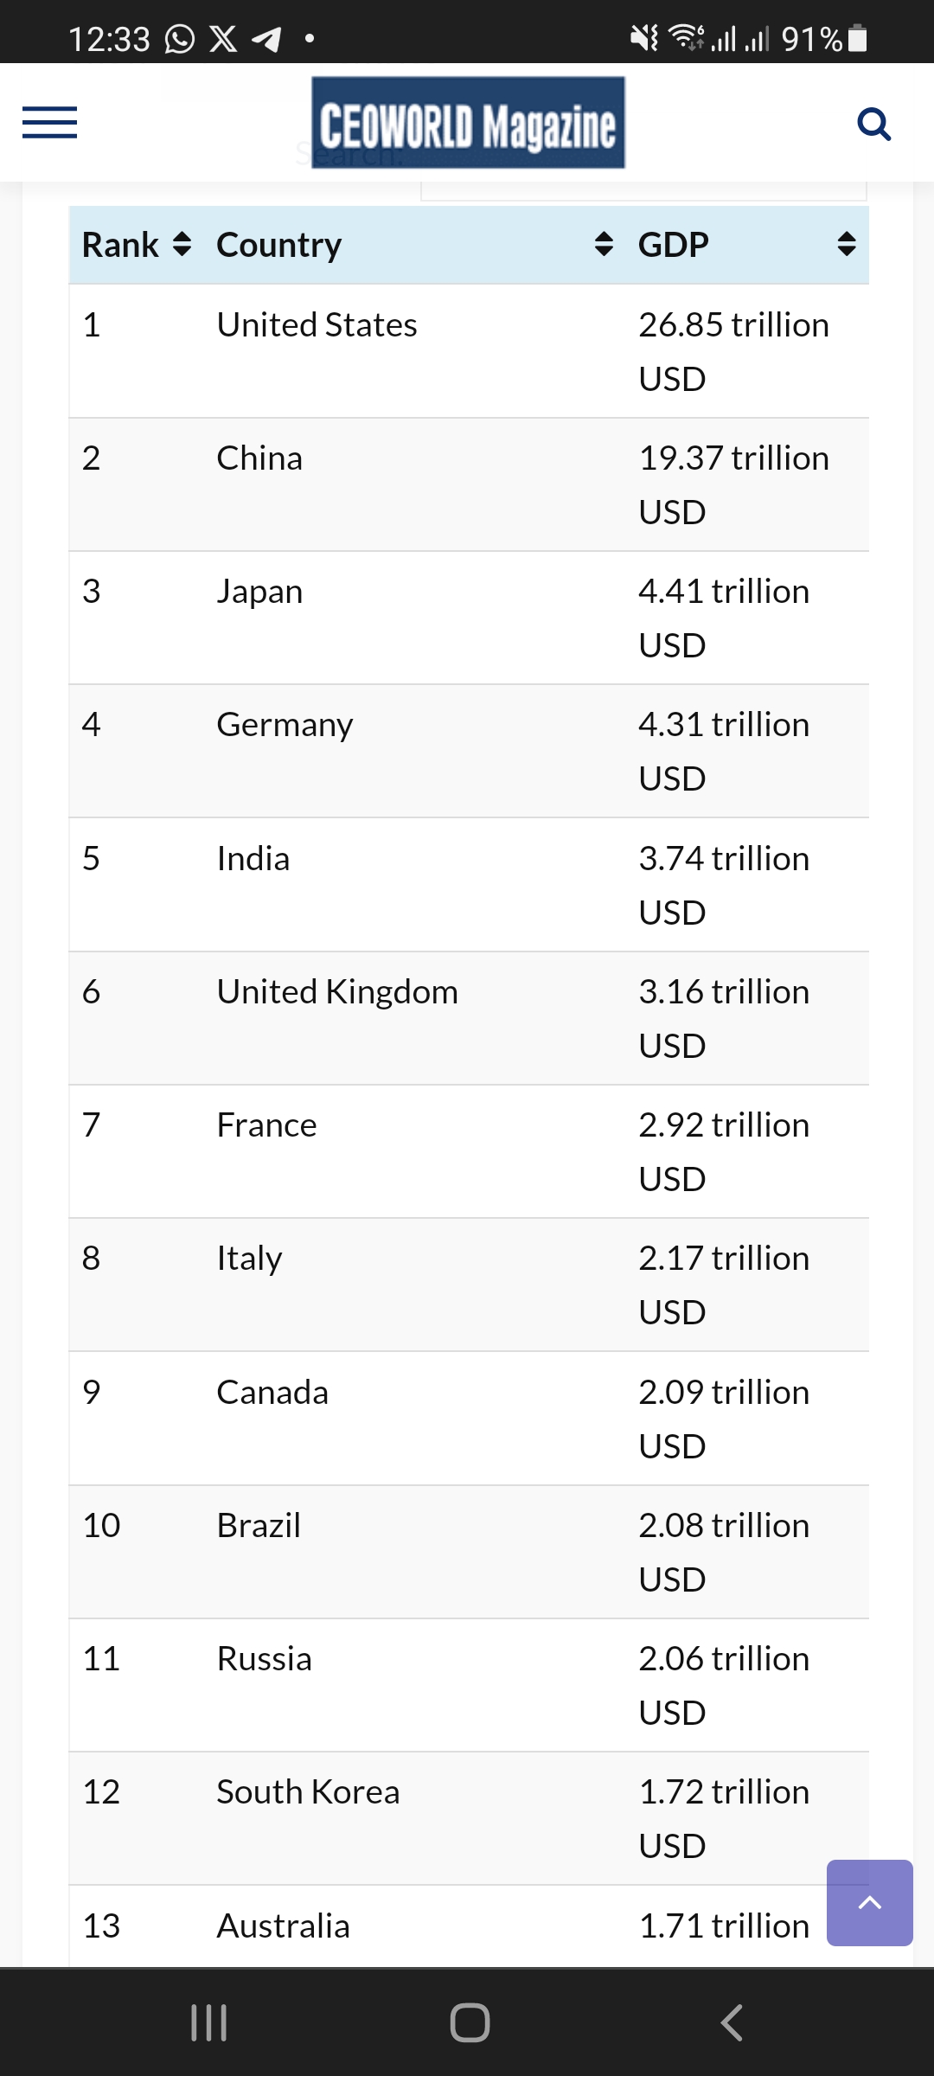The image size is (934, 2076).
Task: Tap the battery indicator in status bar
Action: [858, 39]
